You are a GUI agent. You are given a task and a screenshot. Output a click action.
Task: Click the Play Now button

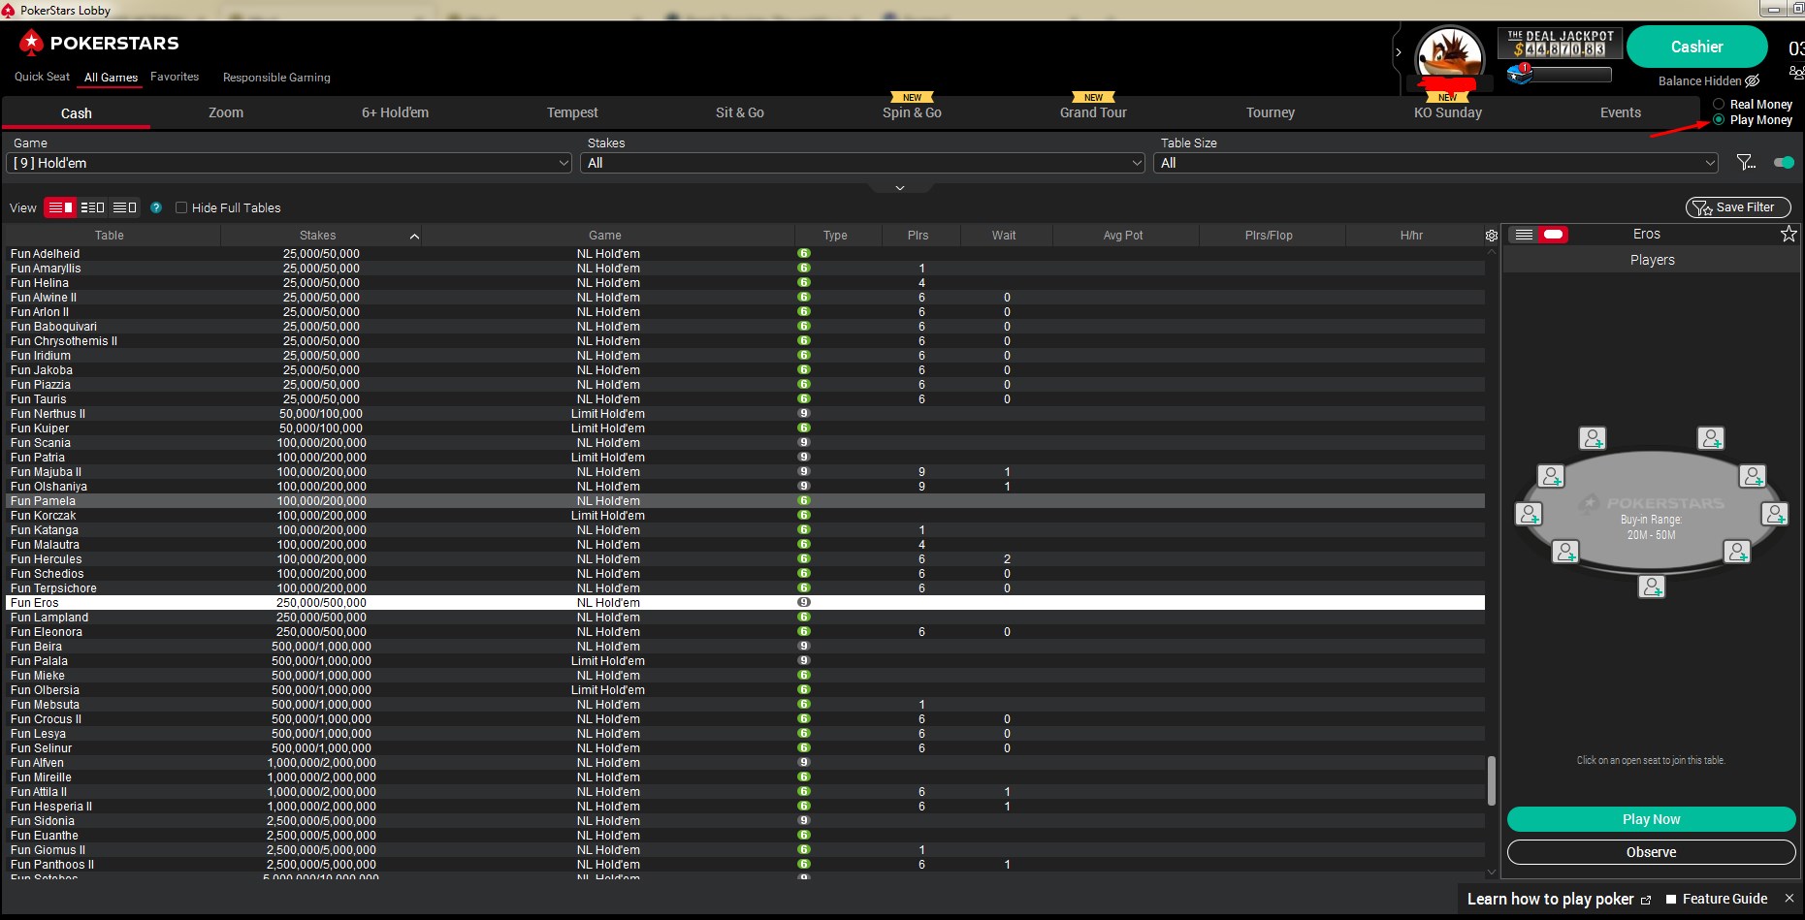click(1651, 819)
